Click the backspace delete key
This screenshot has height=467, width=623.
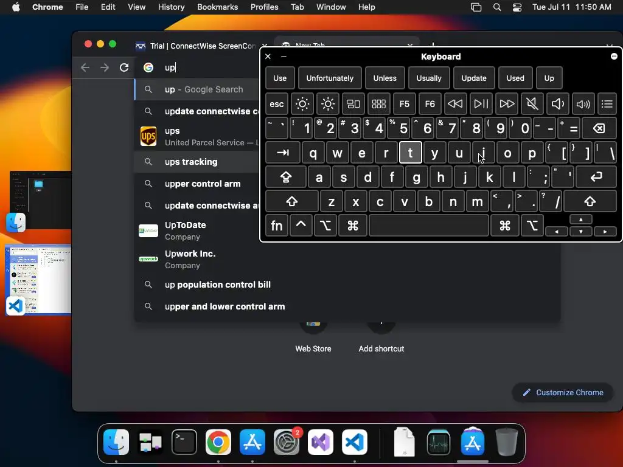click(599, 128)
